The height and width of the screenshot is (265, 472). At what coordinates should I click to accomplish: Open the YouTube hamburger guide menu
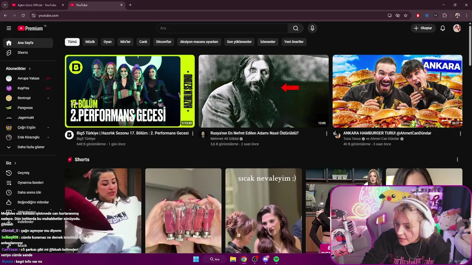pos(9,28)
